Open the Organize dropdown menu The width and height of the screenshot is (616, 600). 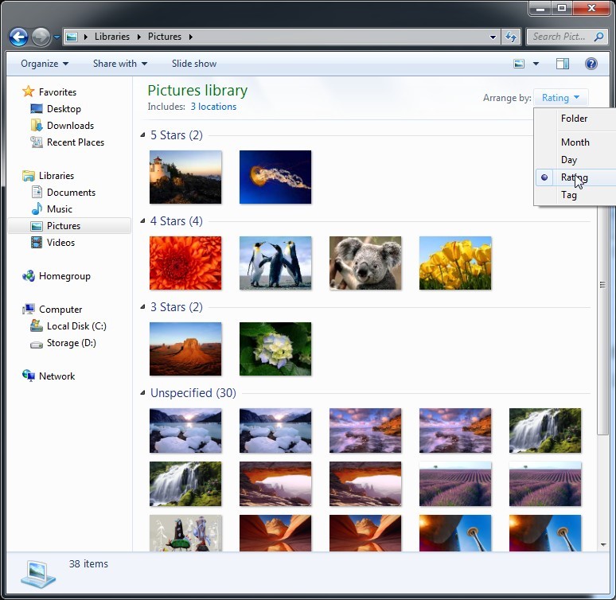point(45,64)
